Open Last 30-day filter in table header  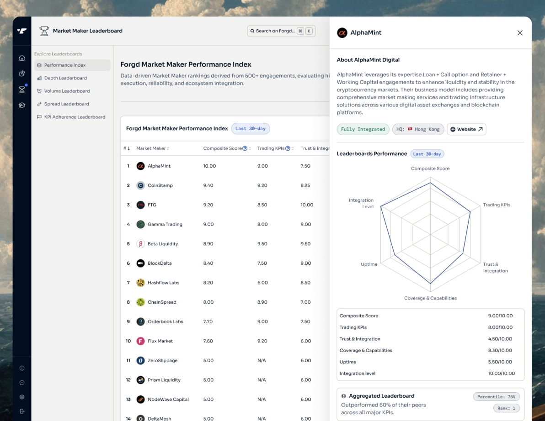click(250, 128)
